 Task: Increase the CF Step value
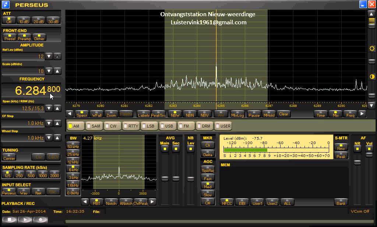click(57, 123)
